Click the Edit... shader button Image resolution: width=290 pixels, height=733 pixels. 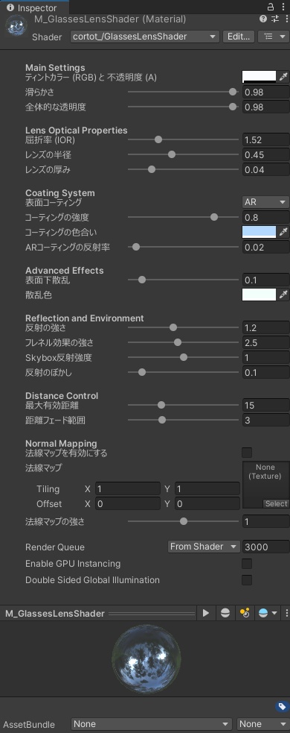pos(239,37)
